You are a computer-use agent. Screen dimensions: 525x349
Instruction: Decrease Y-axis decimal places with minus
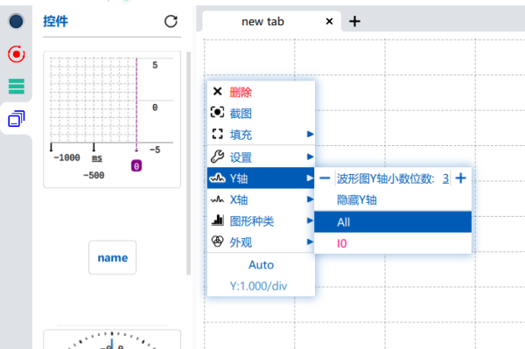coord(325,178)
